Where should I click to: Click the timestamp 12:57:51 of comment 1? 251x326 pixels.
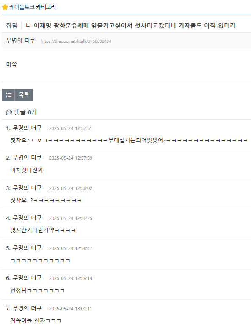tap(70, 128)
